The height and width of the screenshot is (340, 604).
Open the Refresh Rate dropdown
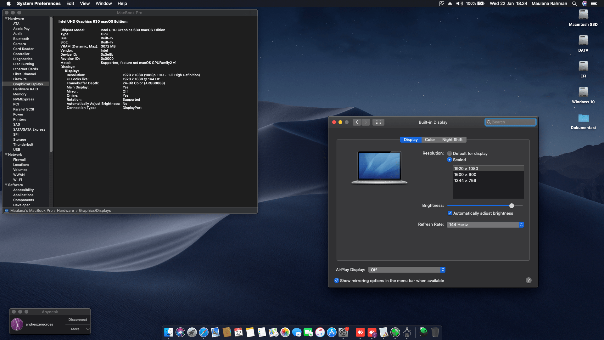tap(485, 224)
